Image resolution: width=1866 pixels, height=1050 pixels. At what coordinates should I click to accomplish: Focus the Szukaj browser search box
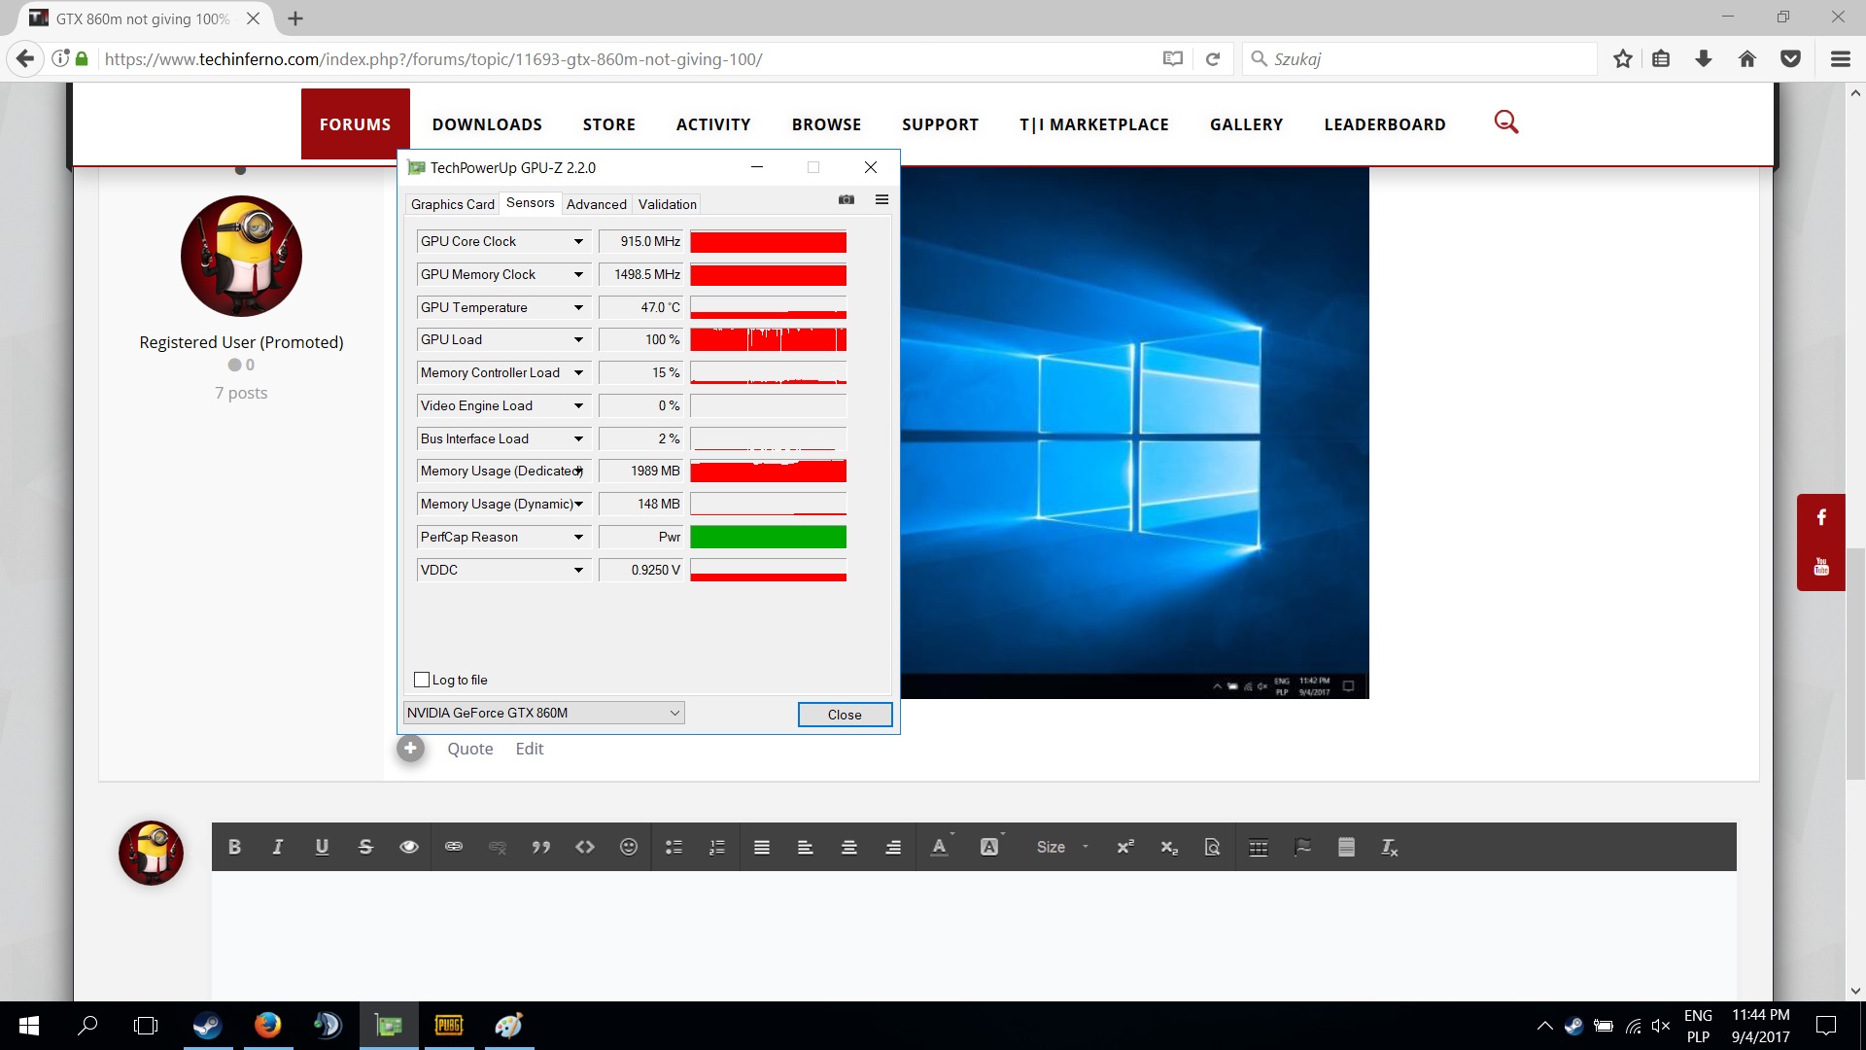point(1419,58)
